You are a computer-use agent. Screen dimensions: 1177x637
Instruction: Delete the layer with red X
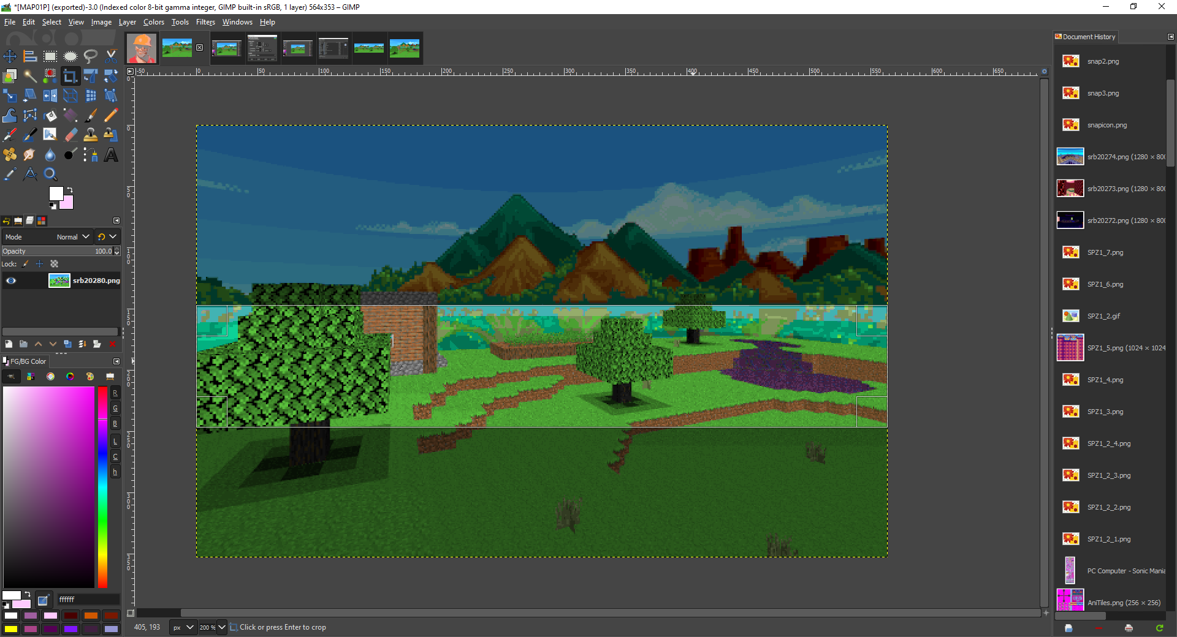click(112, 344)
